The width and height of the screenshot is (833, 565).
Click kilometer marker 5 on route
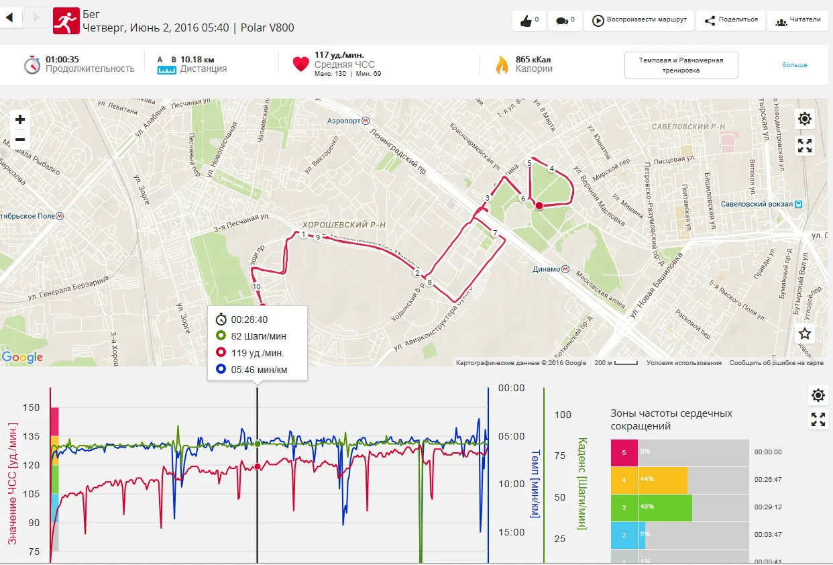(x=529, y=163)
